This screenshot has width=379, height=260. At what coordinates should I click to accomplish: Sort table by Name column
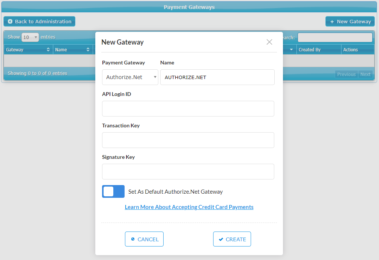point(73,49)
